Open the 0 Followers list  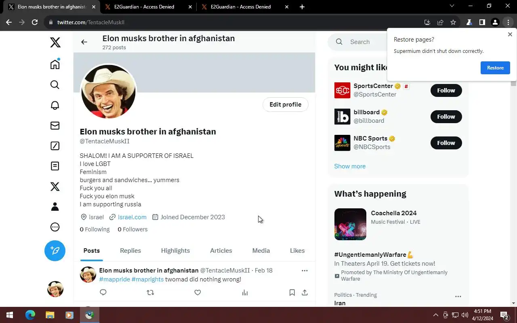(132, 229)
